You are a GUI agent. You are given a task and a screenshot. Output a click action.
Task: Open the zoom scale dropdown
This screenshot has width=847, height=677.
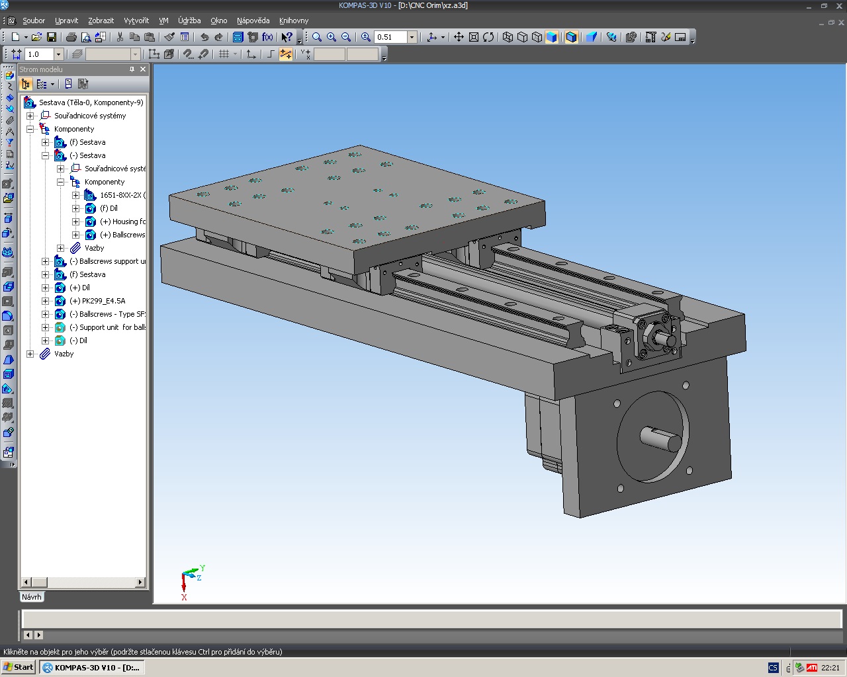click(x=412, y=37)
